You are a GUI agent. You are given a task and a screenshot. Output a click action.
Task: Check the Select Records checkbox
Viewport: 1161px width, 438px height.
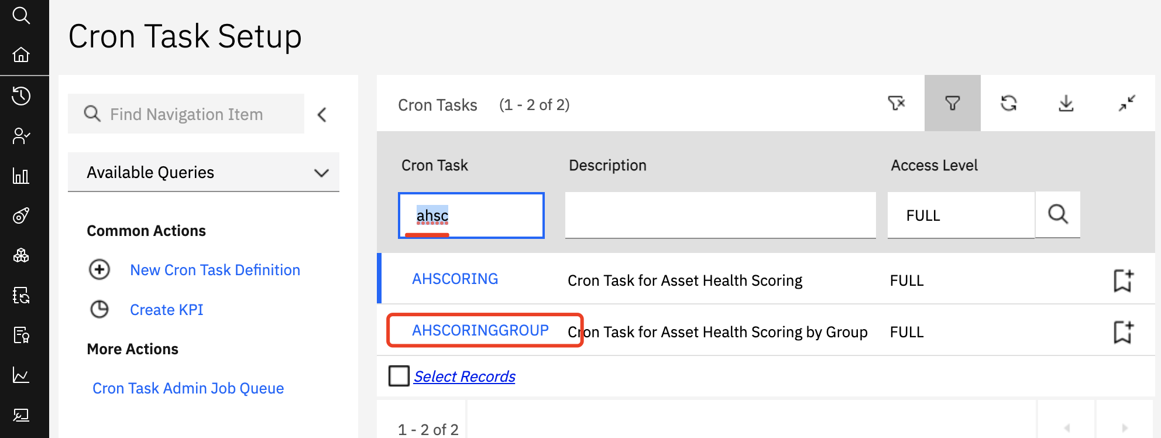click(399, 376)
